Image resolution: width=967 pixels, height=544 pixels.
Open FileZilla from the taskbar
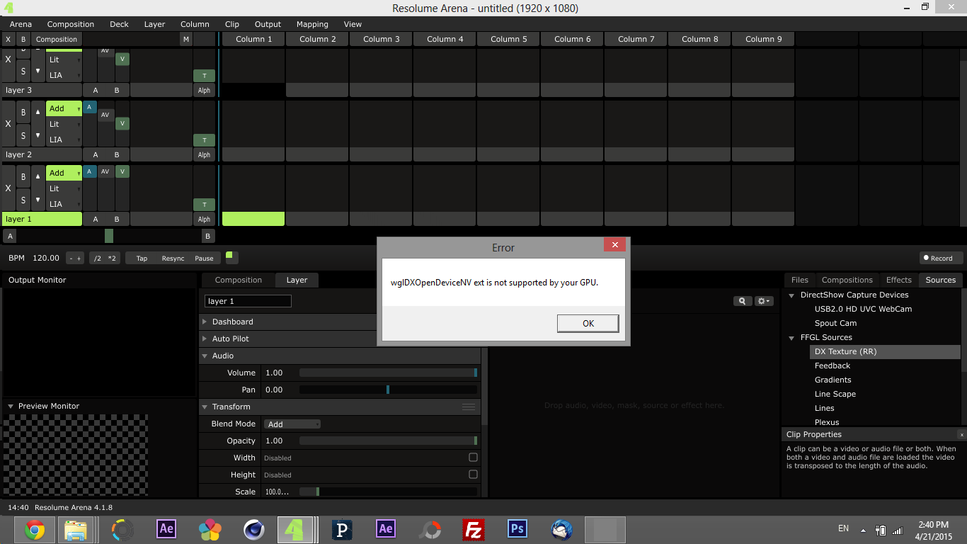click(472, 529)
